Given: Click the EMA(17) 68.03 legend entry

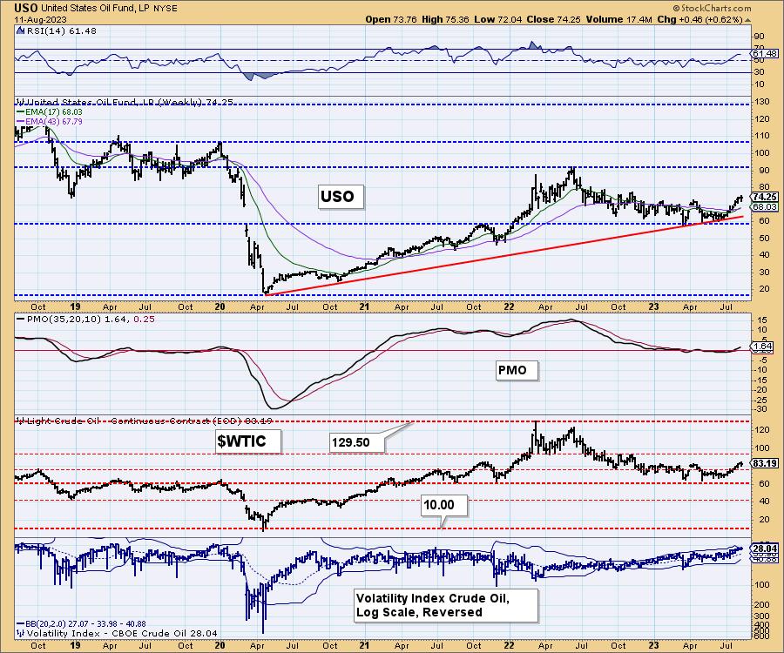Looking at the screenshot, I should click(x=50, y=112).
